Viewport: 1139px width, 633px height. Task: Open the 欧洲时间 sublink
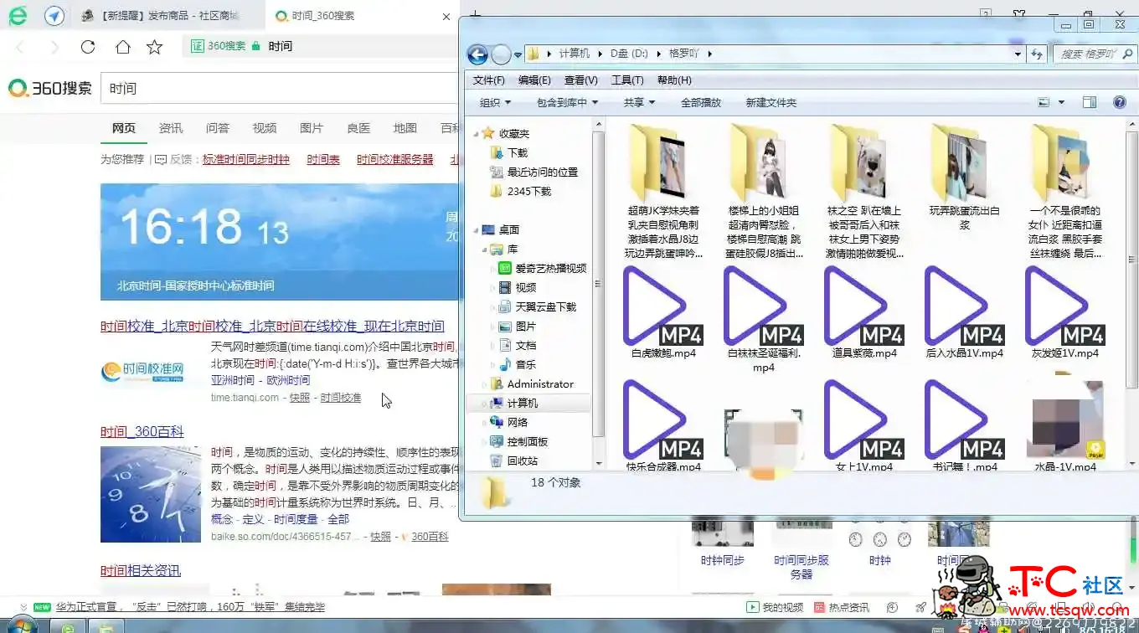(x=287, y=380)
